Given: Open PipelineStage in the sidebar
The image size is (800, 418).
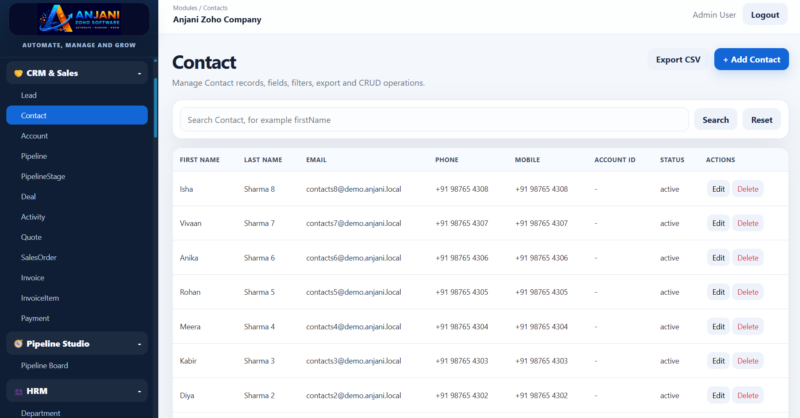Looking at the screenshot, I should point(77,176).
